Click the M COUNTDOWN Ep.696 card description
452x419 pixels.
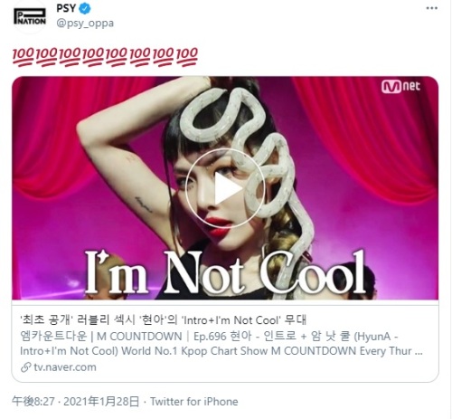click(x=221, y=344)
